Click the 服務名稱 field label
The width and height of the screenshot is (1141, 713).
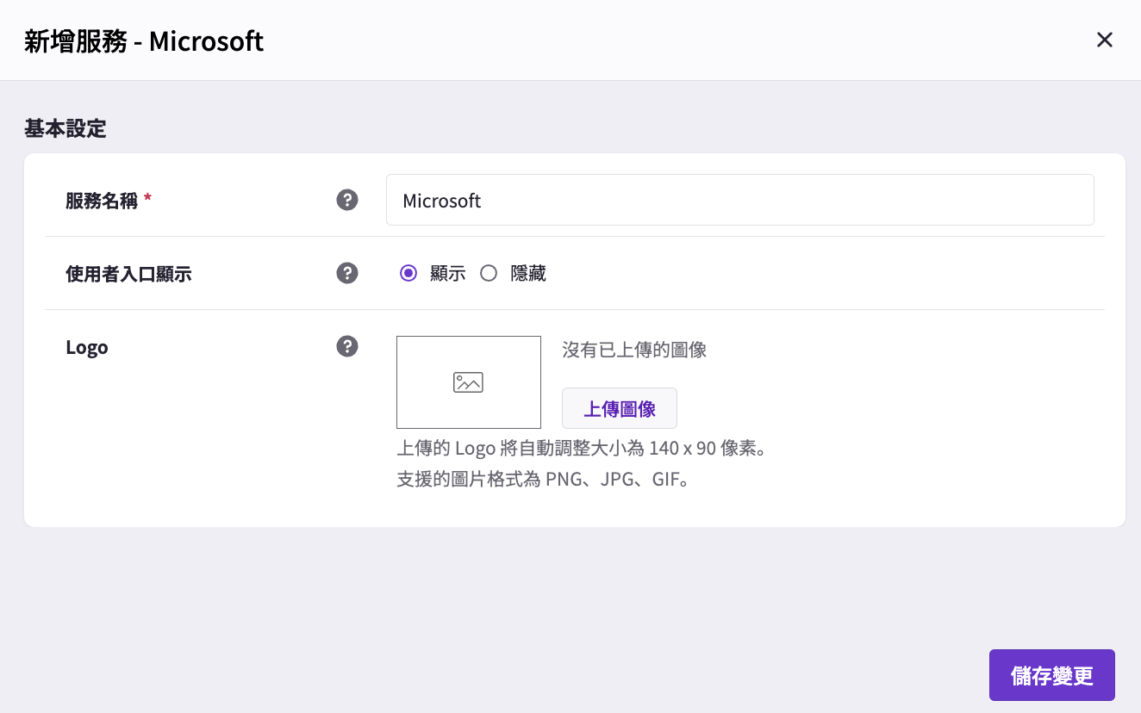[x=102, y=201]
